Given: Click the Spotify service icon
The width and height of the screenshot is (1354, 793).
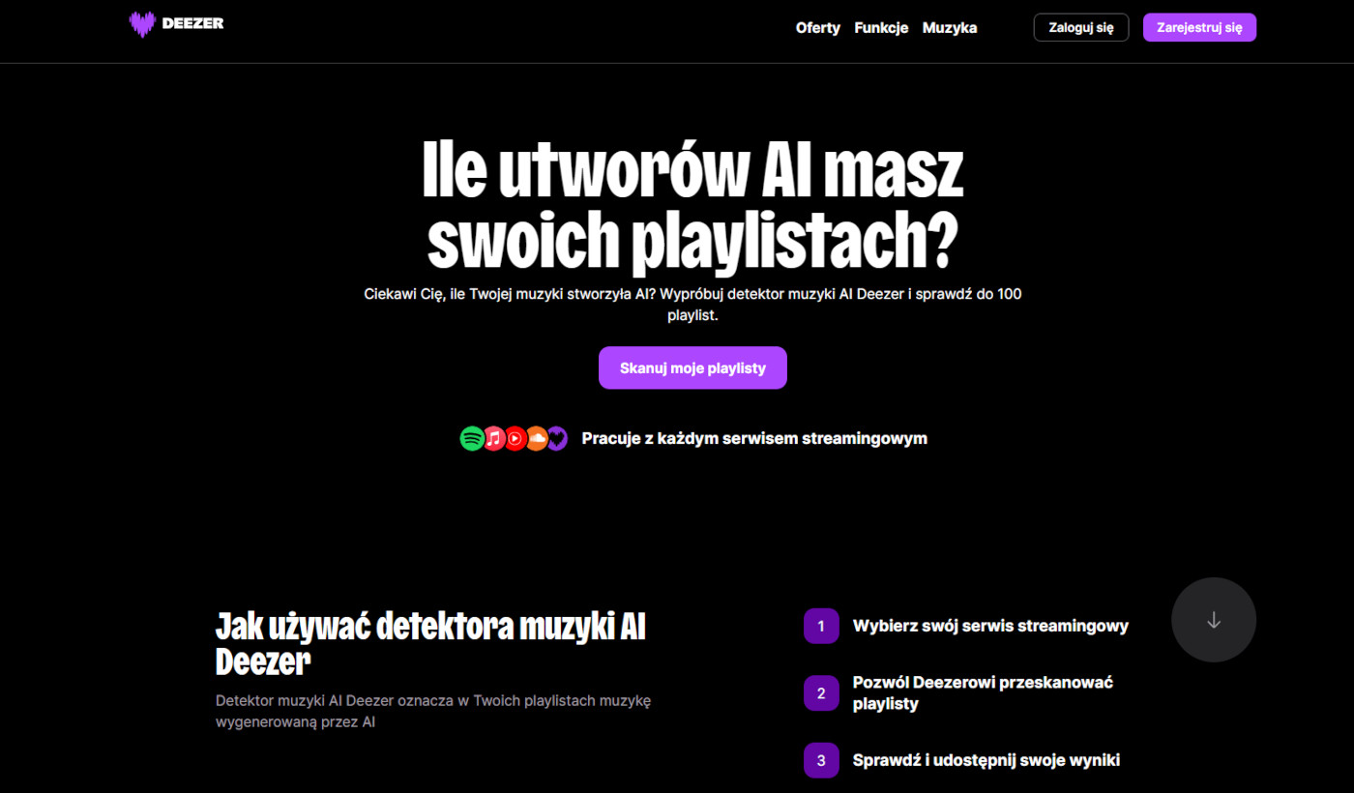Looking at the screenshot, I should [x=472, y=439].
